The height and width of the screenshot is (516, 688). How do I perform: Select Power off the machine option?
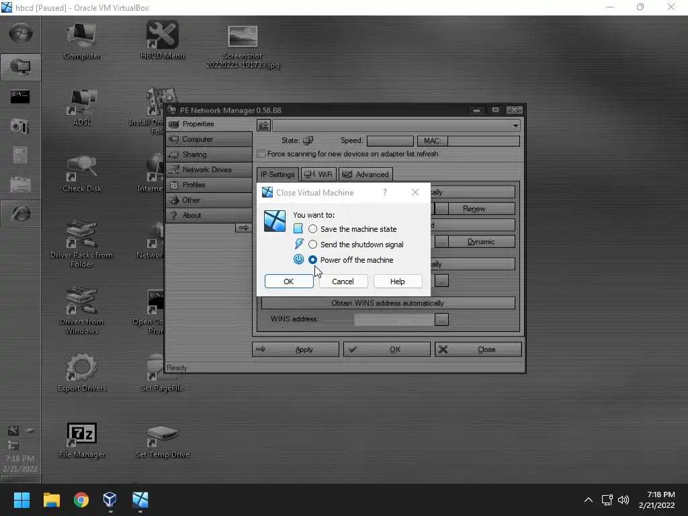click(312, 260)
